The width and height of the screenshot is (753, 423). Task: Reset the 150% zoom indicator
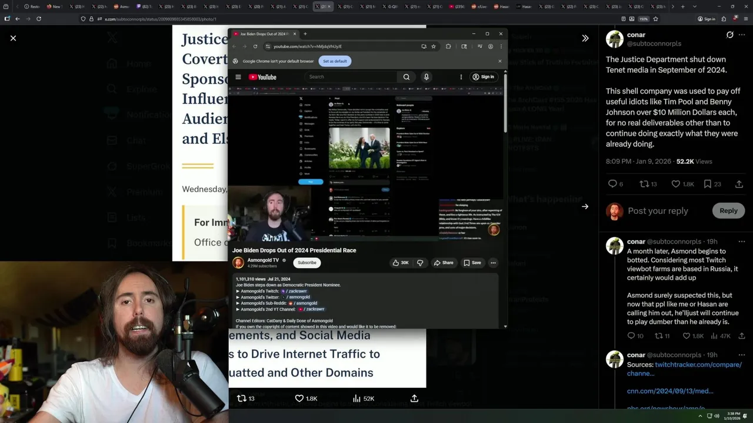(644, 19)
